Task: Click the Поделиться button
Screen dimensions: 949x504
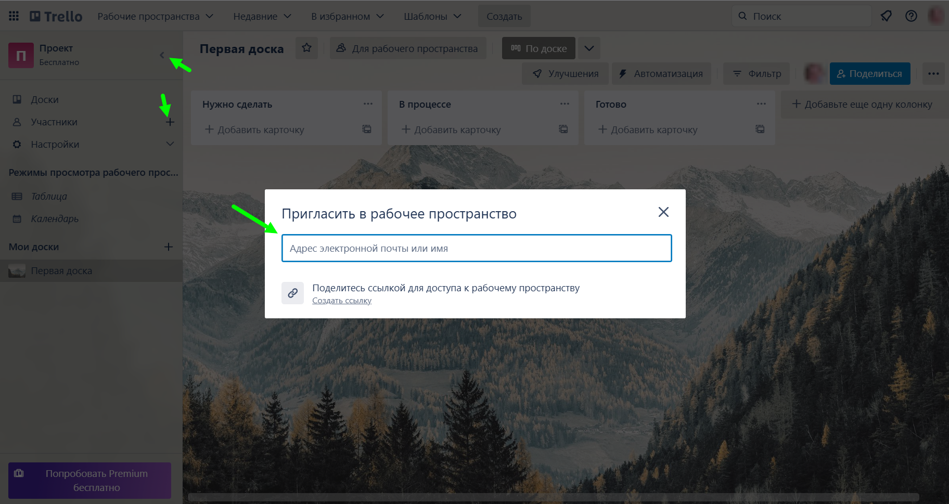Action: click(x=870, y=73)
